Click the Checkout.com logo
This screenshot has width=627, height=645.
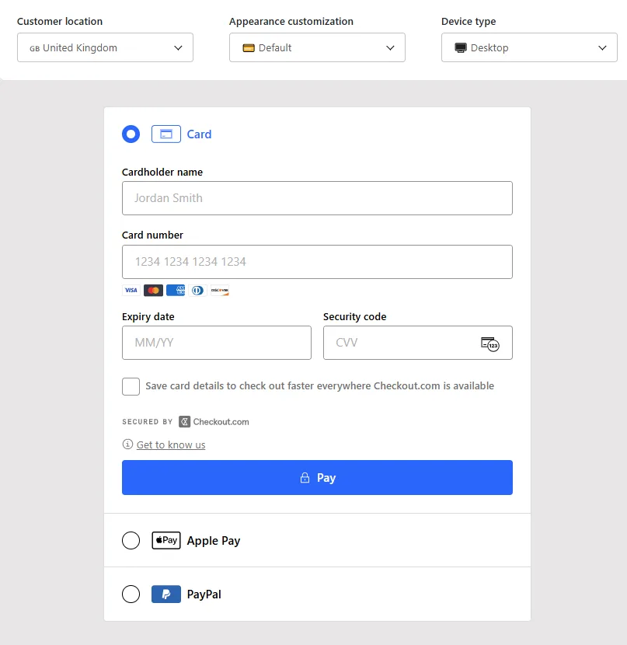(214, 422)
